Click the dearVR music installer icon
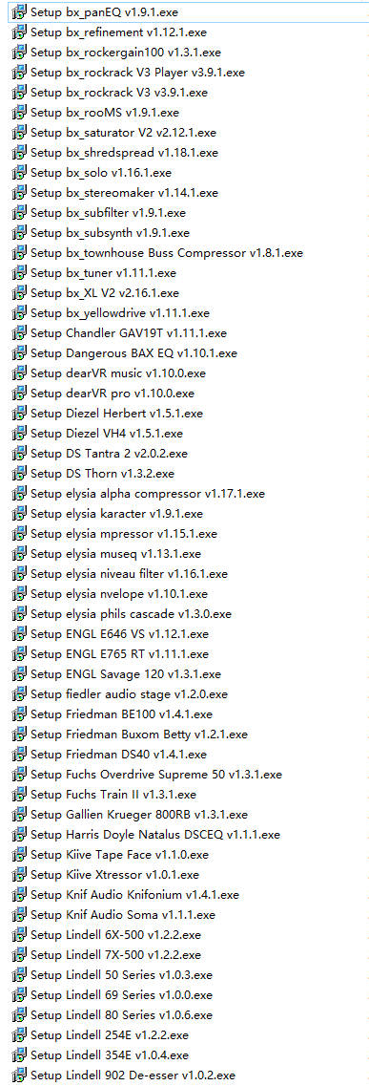The image size is (369, 1086). 19,373
